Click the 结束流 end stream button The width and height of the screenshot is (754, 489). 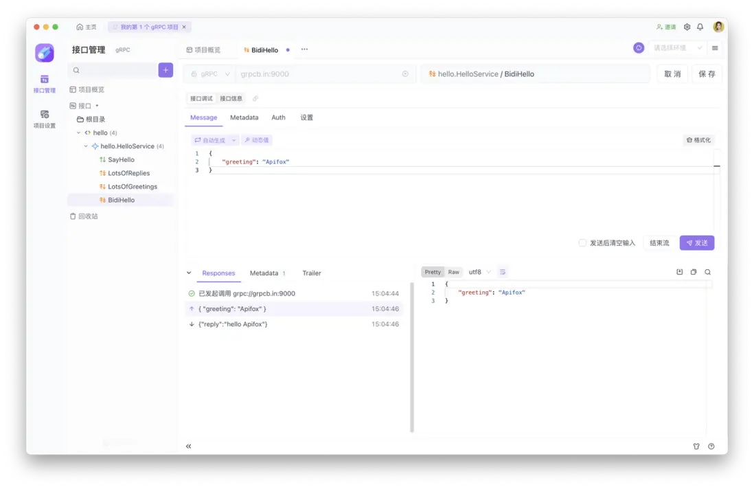click(x=659, y=243)
